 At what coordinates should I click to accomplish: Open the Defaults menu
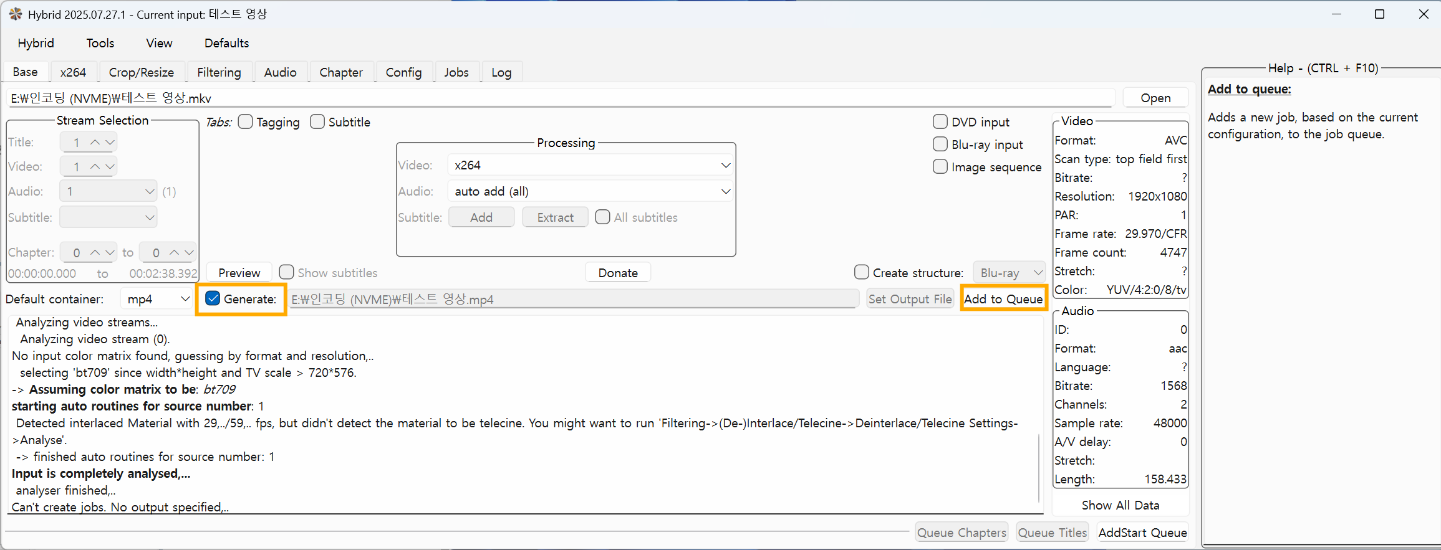(x=227, y=43)
